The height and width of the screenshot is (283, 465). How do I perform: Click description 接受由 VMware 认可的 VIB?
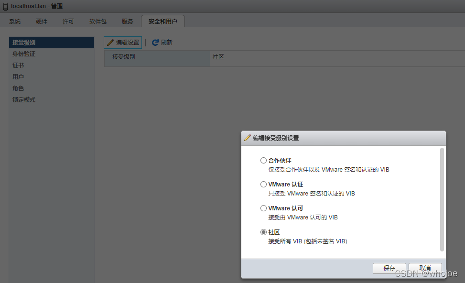click(x=303, y=218)
